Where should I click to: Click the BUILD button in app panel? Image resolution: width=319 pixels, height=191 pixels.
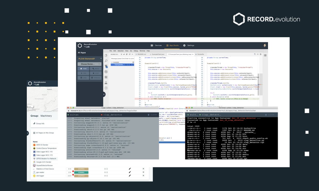[x=95, y=68]
